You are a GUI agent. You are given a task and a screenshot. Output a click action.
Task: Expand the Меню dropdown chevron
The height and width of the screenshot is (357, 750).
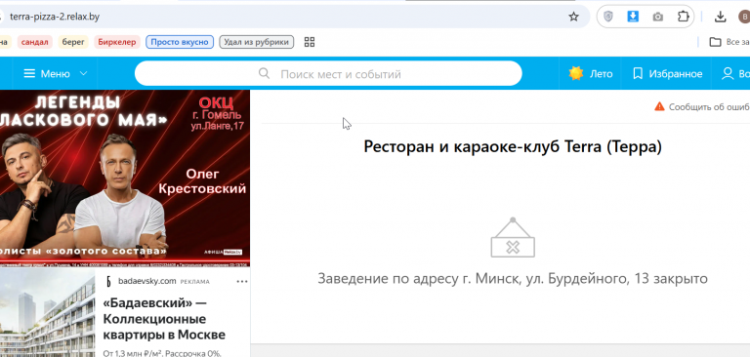[83, 73]
